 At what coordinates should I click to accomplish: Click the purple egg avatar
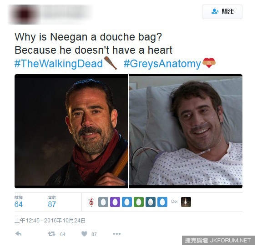click(x=115, y=202)
